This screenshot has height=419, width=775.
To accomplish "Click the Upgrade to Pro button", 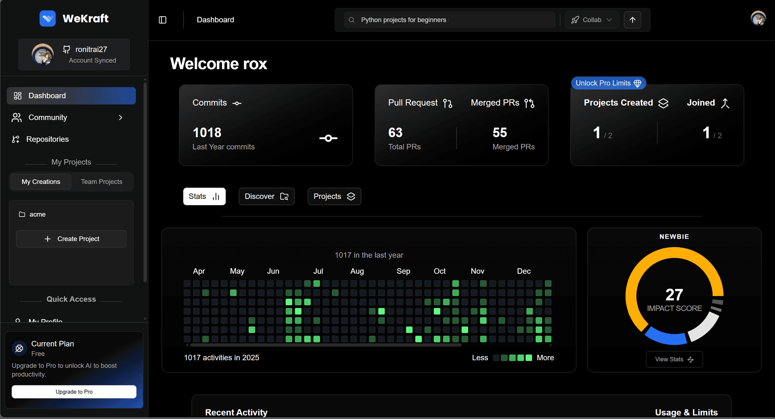I will point(74,392).
